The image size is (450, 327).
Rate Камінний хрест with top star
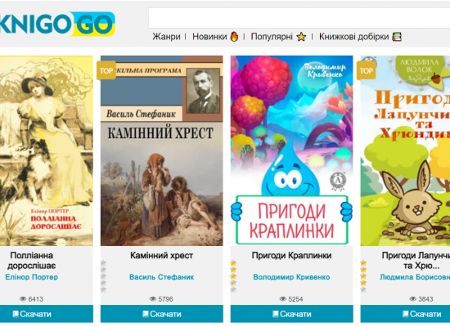point(103,262)
